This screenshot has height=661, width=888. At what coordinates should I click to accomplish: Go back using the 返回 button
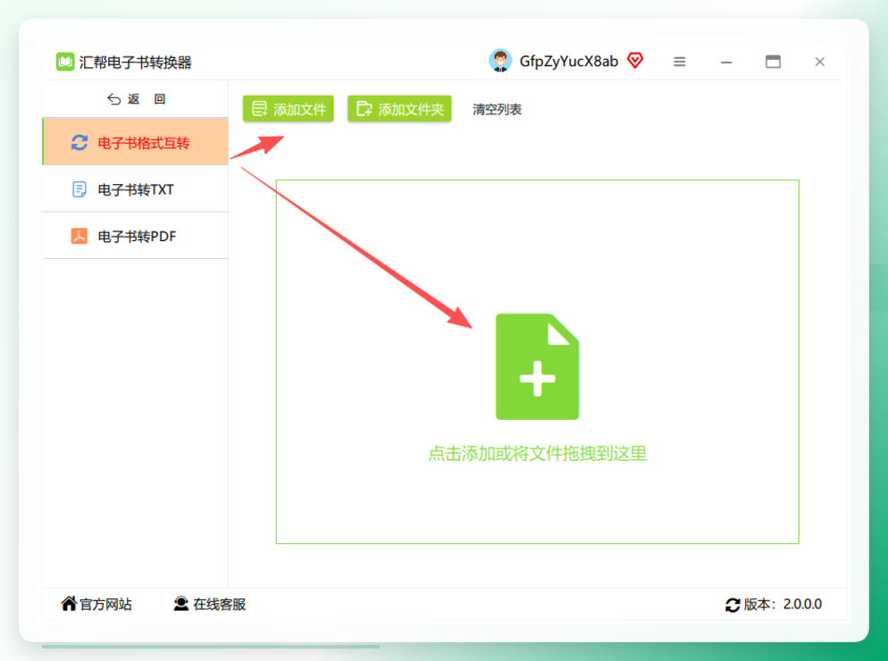click(136, 99)
